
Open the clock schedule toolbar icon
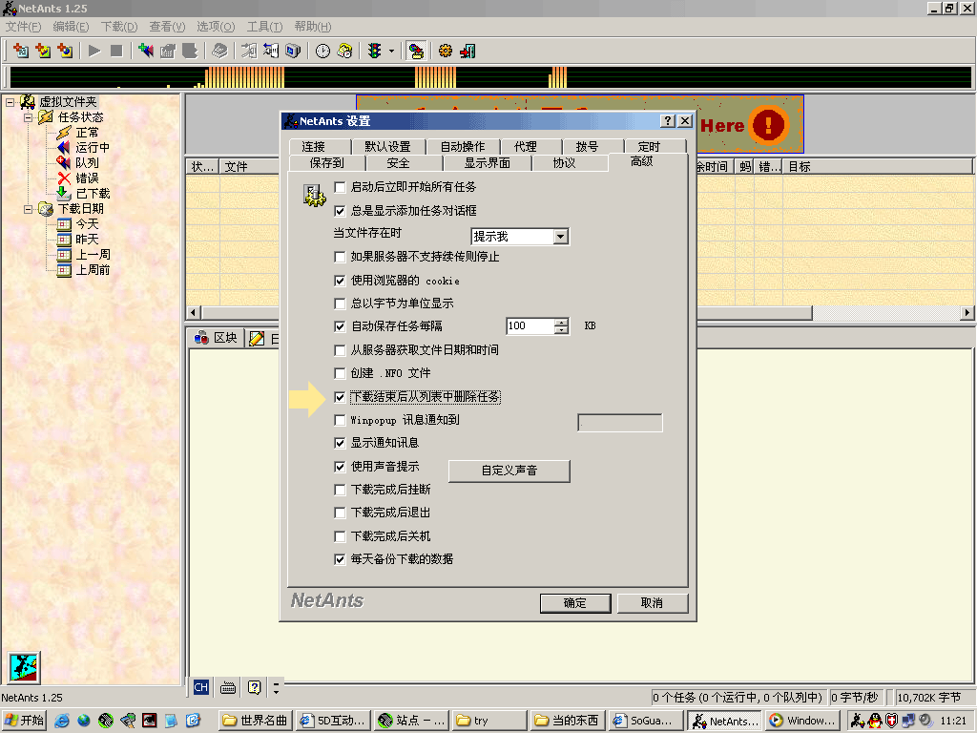322,52
